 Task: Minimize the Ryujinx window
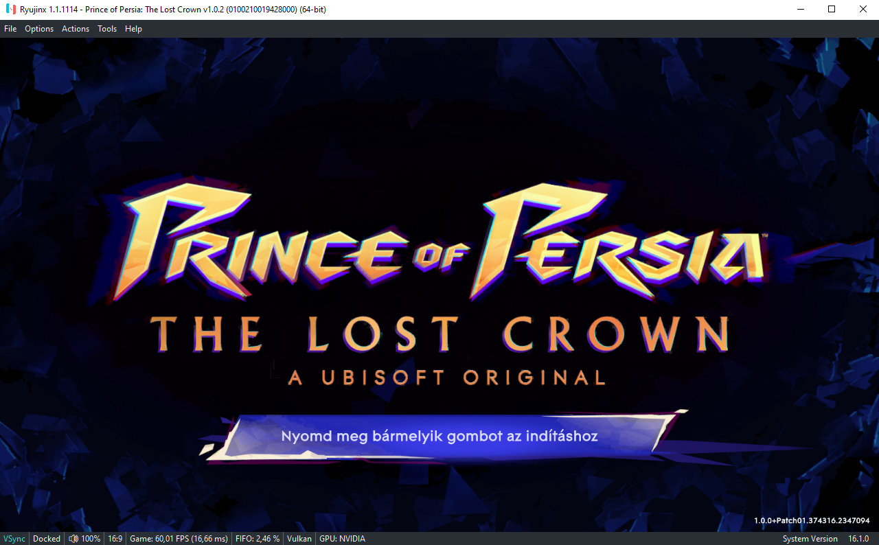[800, 9]
